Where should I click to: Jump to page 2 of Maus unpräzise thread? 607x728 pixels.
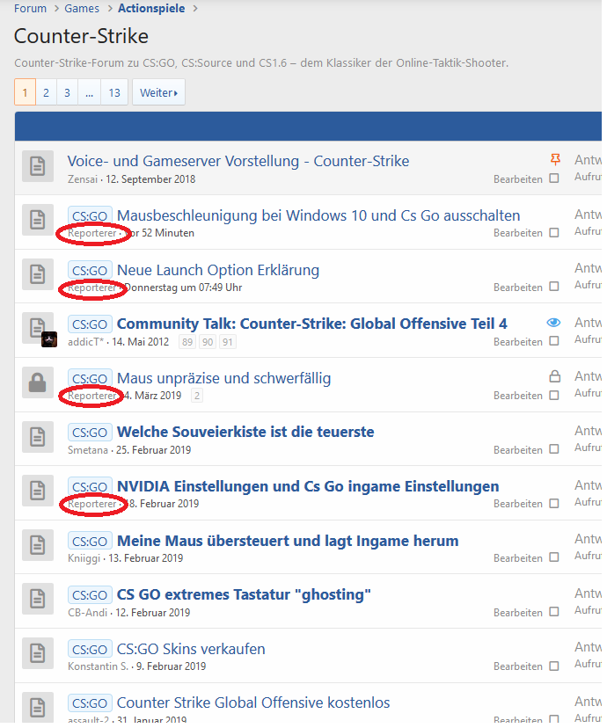tap(197, 396)
